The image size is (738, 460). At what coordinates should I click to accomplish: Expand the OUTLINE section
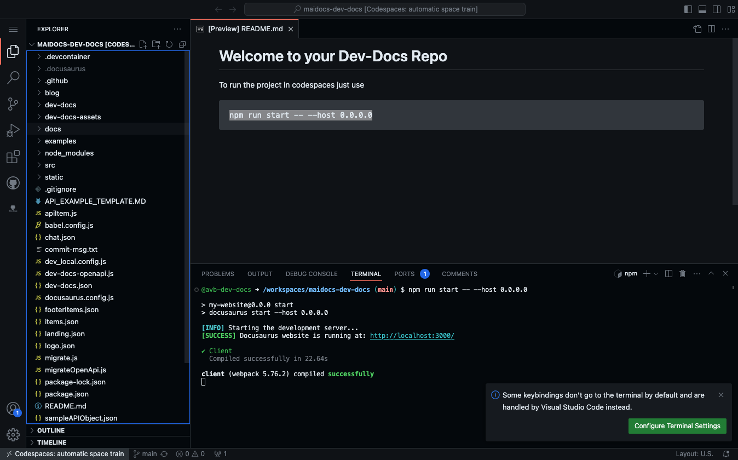point(51,430)
